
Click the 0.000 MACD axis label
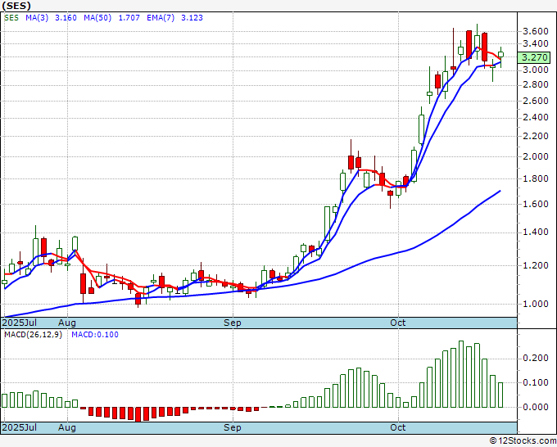pos(536,407)
